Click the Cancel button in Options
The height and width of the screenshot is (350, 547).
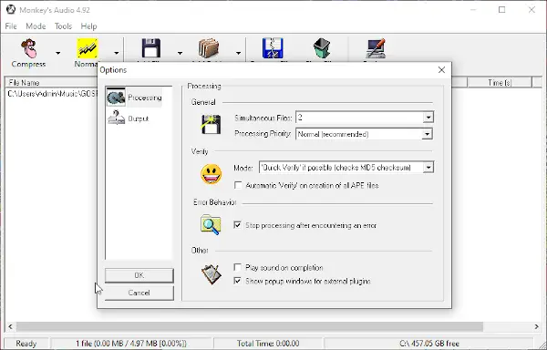[139, 293]
